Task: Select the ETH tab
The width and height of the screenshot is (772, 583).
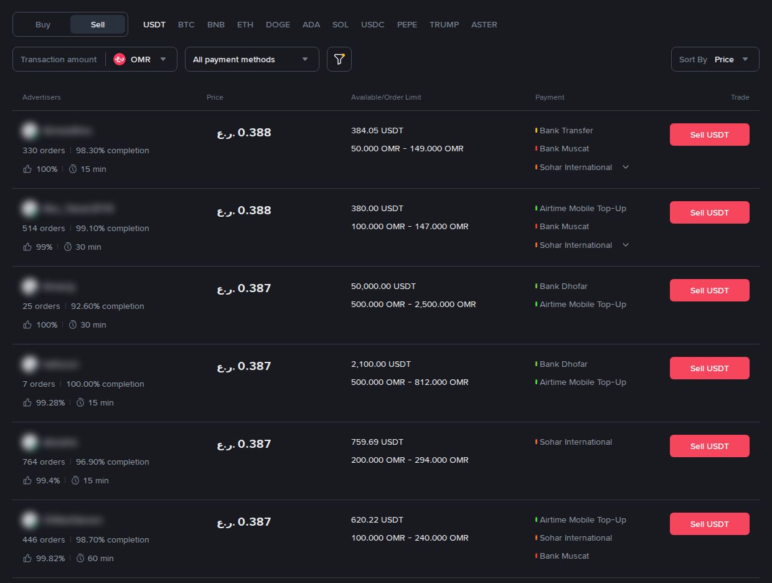Action: [245, 24]
